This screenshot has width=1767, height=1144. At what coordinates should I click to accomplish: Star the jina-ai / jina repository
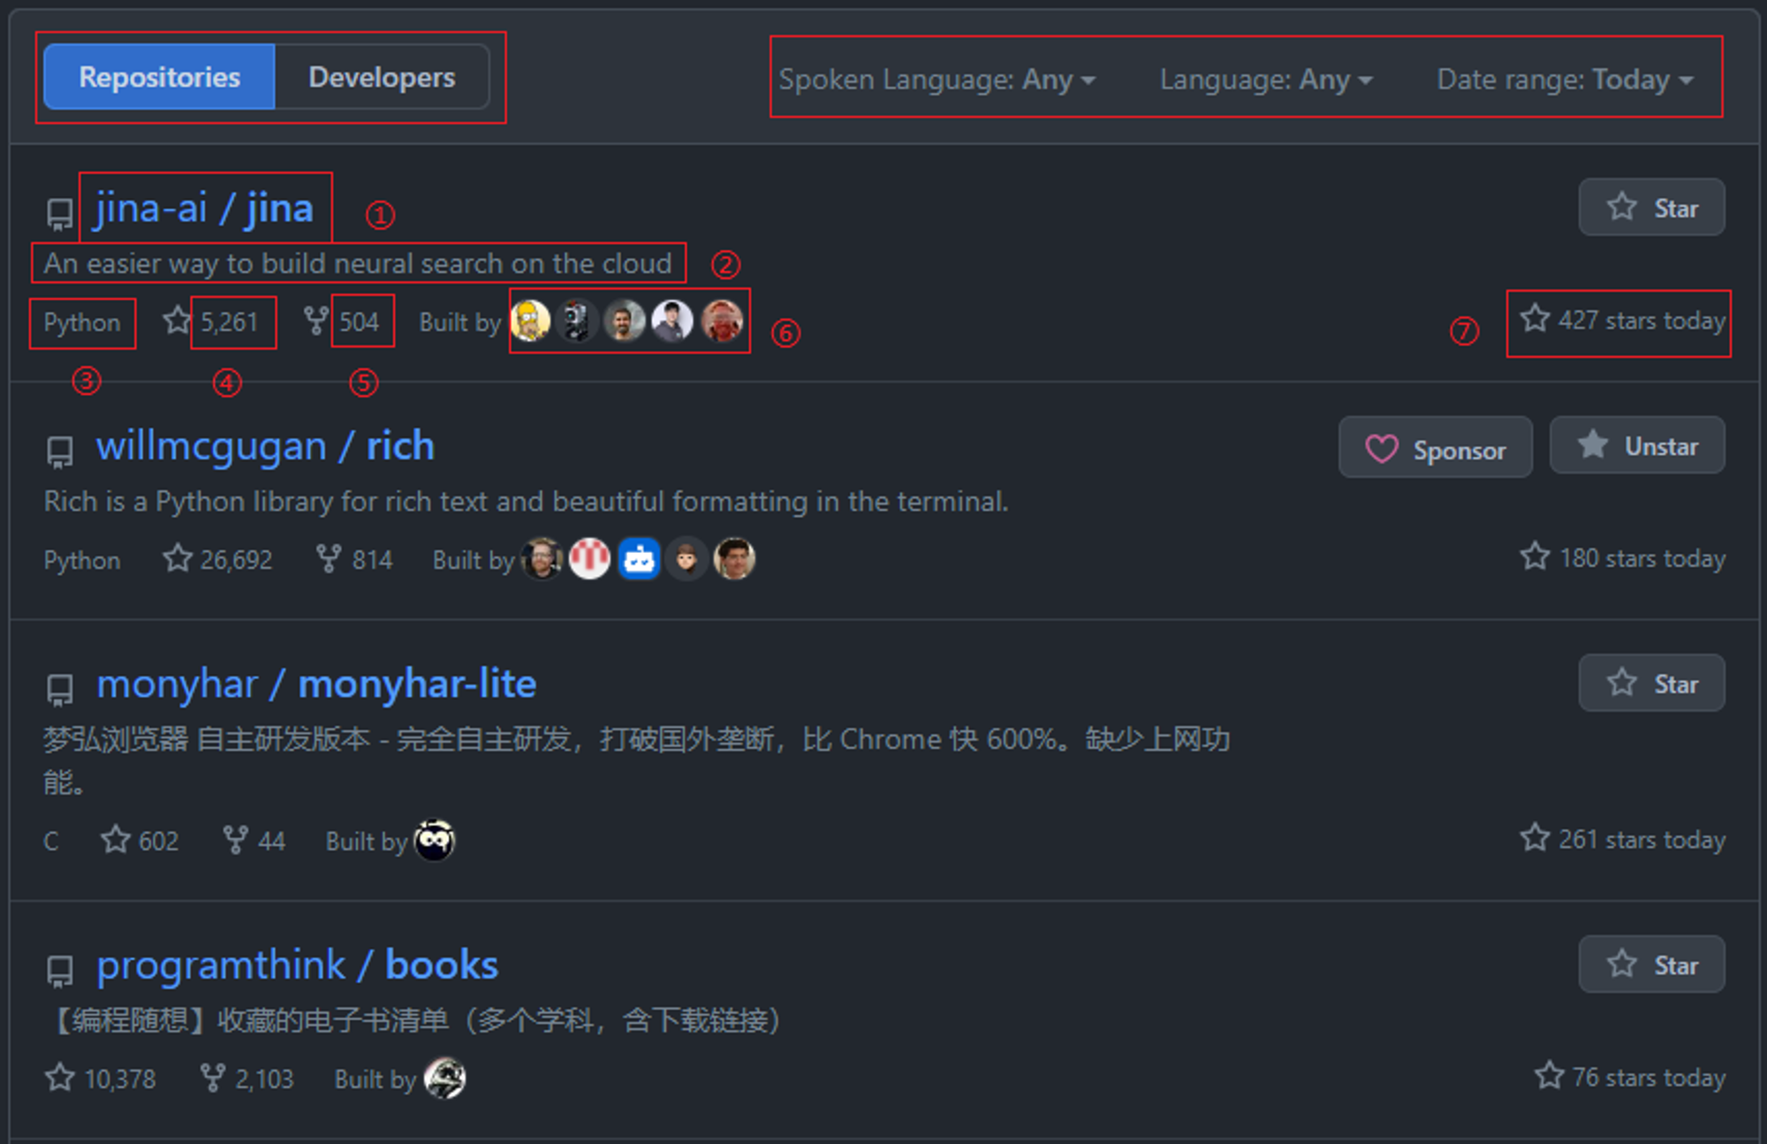(x=1651, y=208)
